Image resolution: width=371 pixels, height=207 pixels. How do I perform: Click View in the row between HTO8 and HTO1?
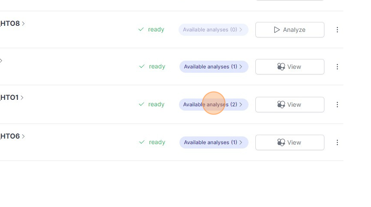point(289,67)
